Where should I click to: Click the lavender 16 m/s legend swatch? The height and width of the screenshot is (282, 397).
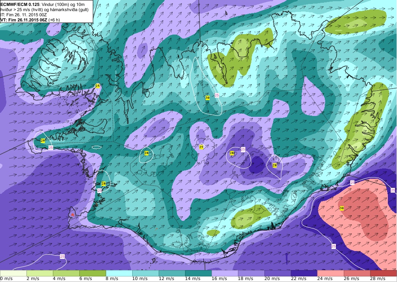tap(225, 273)
